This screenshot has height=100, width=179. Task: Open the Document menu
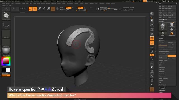(18, 3)
